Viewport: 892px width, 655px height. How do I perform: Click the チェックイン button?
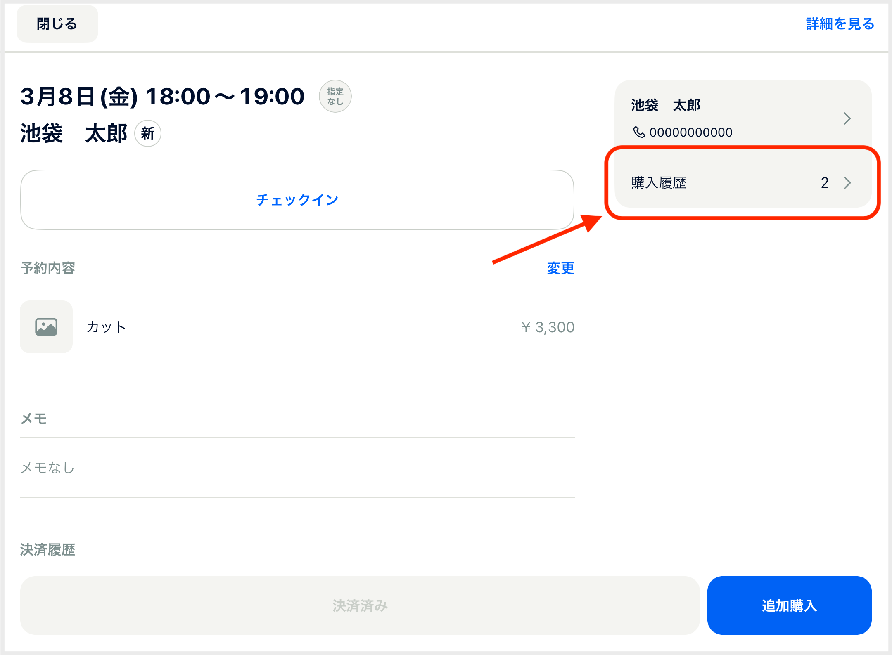pyautogui.click(x=297, y=200)
